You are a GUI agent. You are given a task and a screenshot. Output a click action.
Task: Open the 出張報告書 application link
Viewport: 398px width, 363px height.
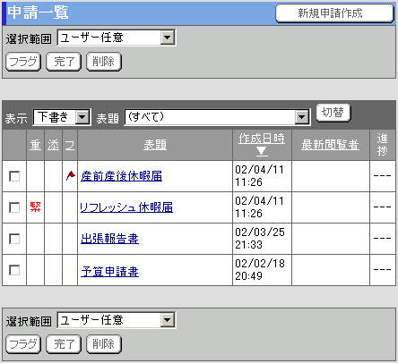pos(109,239)
